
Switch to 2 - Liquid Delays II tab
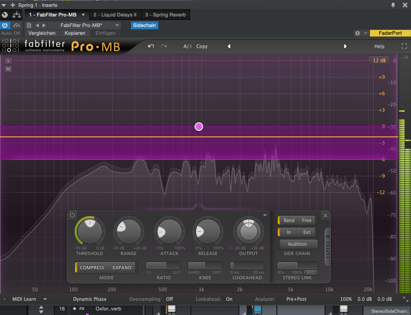point(115,15)
